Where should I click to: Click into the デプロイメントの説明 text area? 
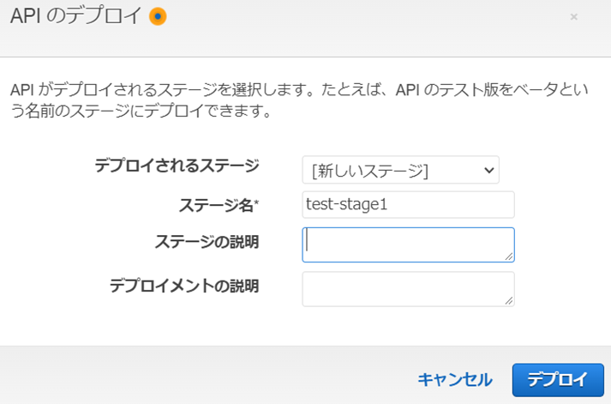point(408,288)
